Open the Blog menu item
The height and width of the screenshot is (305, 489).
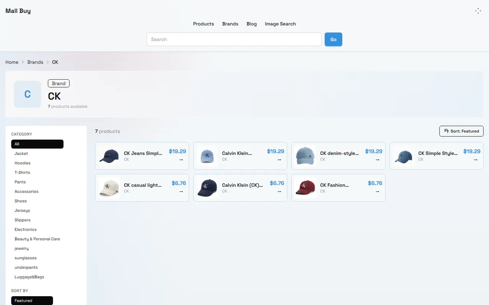click(x=252, y=24)
